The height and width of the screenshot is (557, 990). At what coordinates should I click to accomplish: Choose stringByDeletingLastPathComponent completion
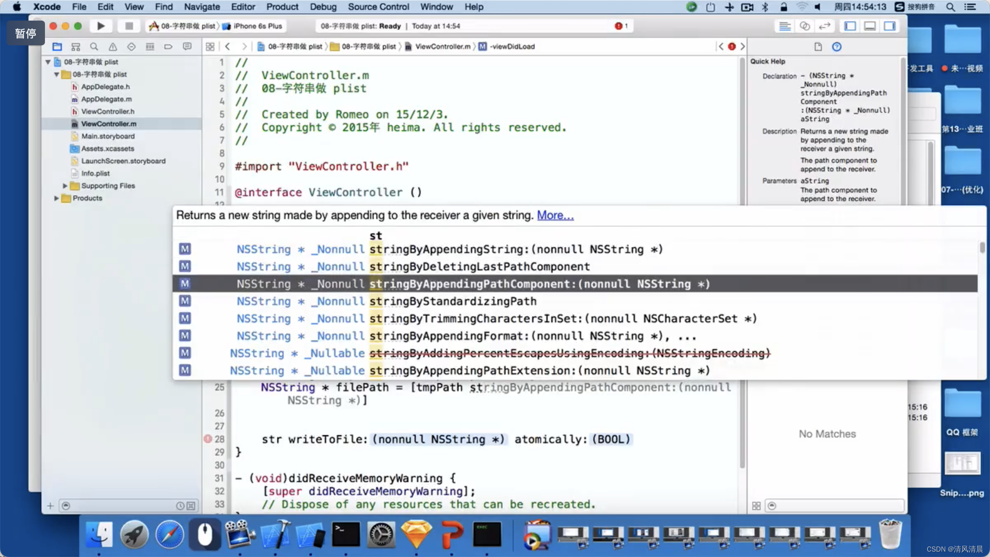(x=575, y=267)
